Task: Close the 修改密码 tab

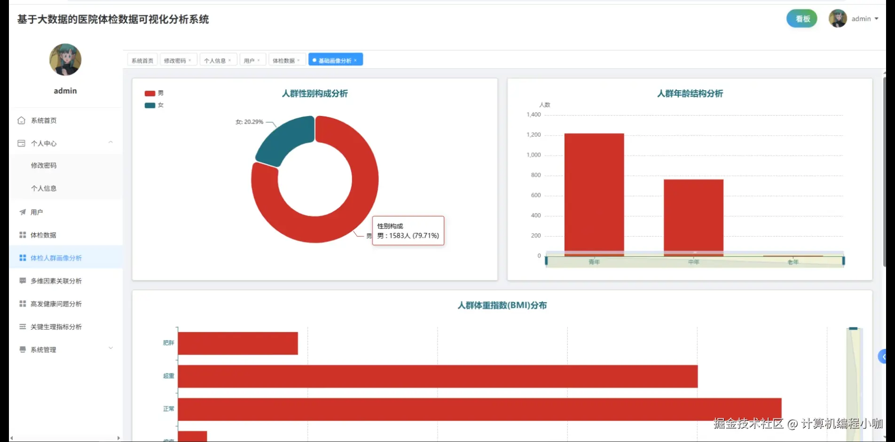Action: [190, 61]
